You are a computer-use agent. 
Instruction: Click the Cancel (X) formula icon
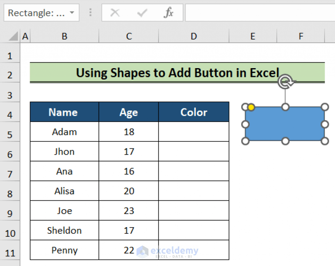(x=115, y=13)
